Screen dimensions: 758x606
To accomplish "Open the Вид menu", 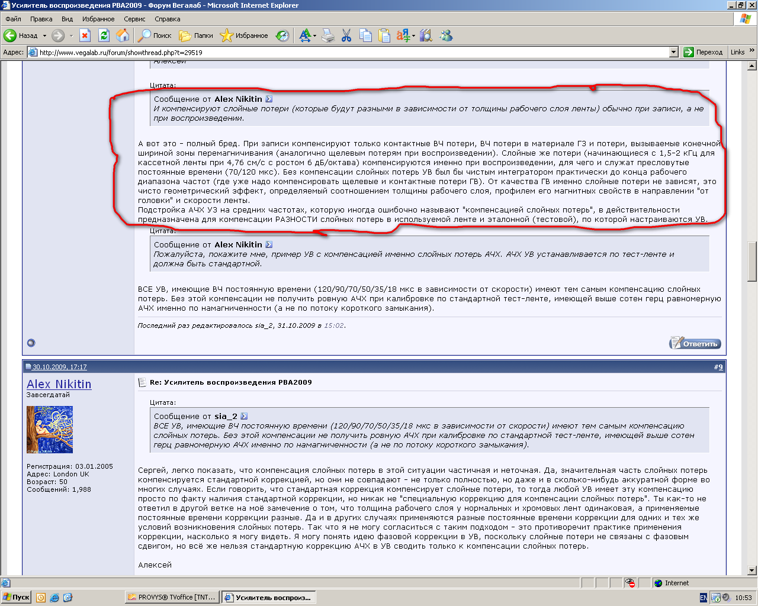I will [x=67, y=19].
